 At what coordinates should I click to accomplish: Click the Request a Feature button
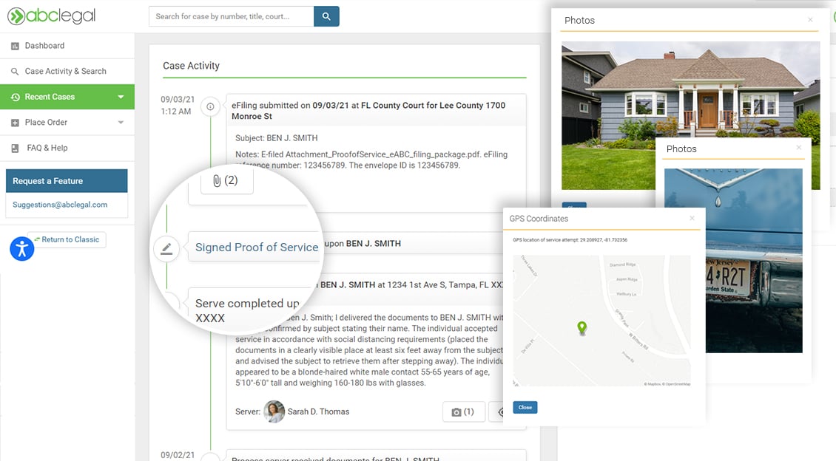(x=67, y=181)
